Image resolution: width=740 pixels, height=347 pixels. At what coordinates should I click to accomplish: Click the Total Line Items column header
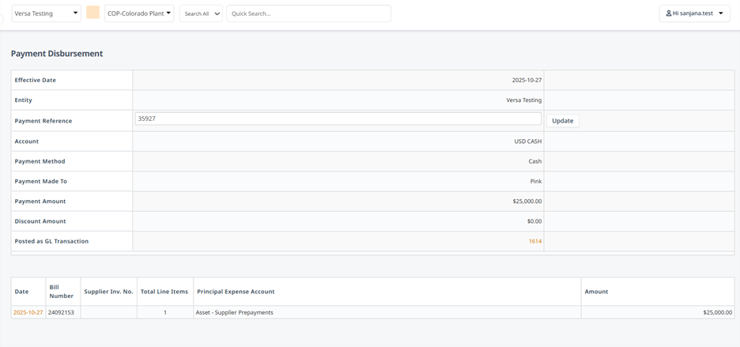[165, 292]
